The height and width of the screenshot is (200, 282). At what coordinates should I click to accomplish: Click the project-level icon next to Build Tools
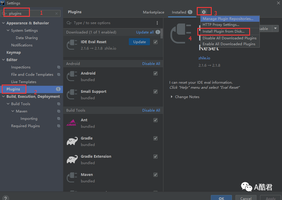click(59, 104)
